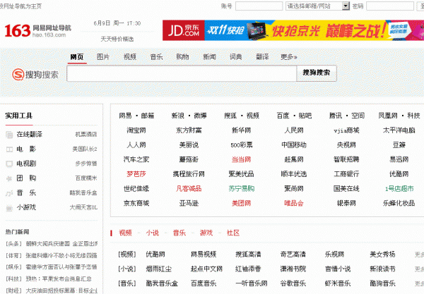Viewport: 424px width, 294px height.
Task: Click the translation icon beside 在线翻译
Action: click(9, 135)
